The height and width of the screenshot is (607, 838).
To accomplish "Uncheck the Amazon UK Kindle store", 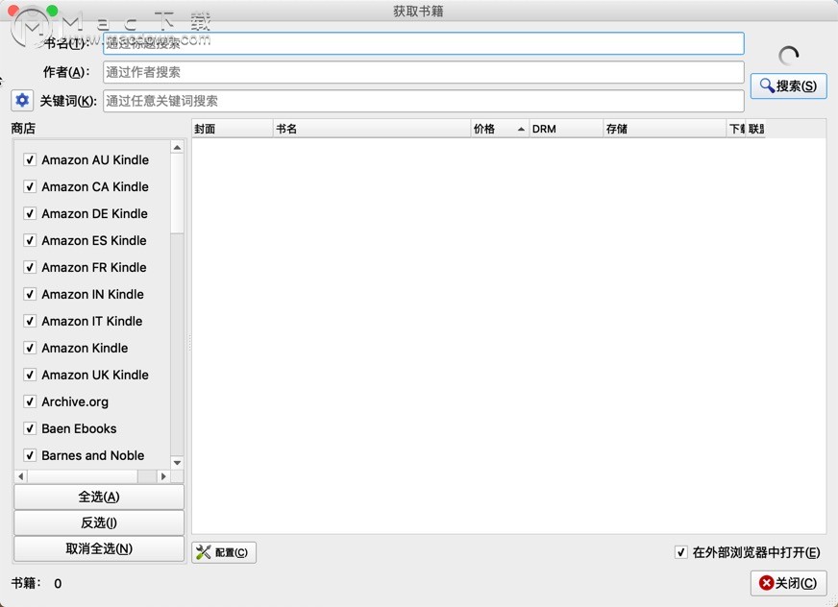I will click(x=30, y=375).
